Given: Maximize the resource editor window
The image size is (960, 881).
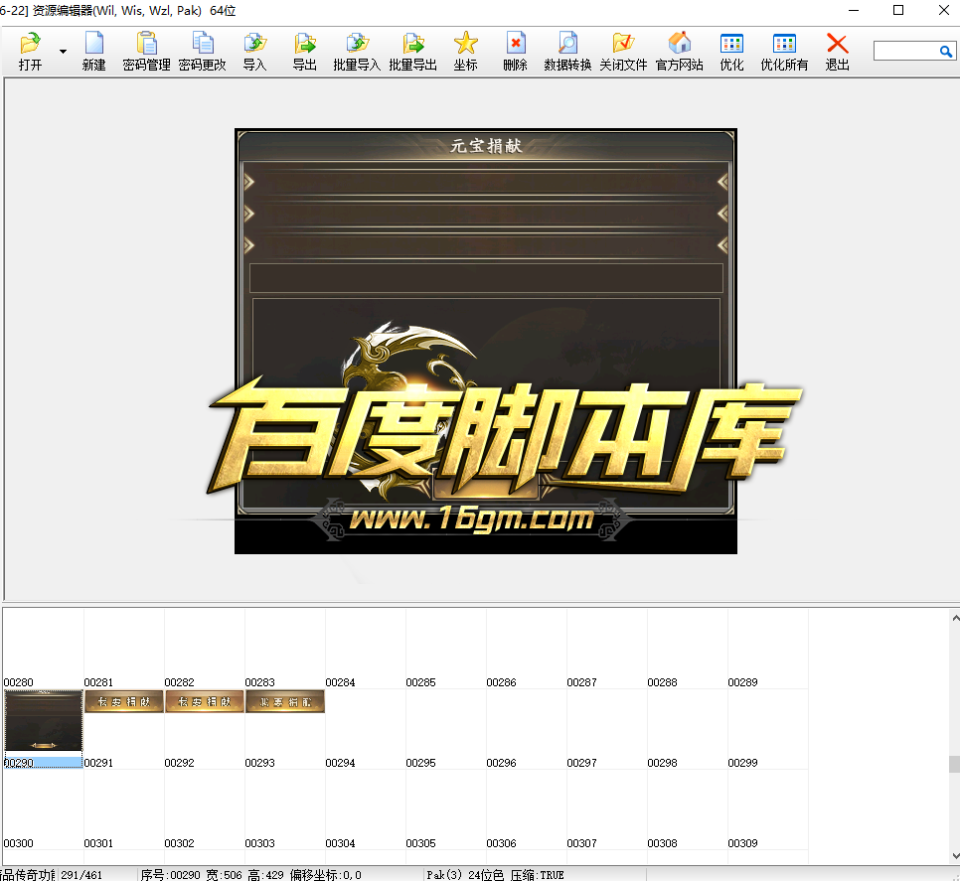Looking at the screenshot, I should click(x=898, y=10).
